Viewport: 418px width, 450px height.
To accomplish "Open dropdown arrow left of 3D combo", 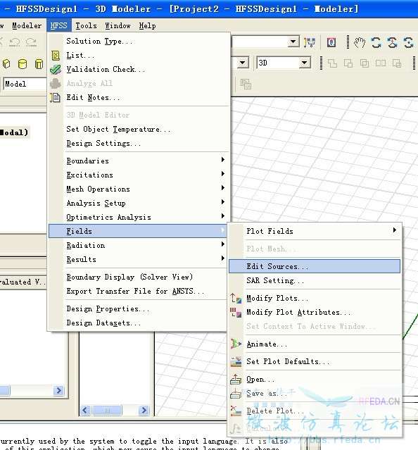I will 243,63.
